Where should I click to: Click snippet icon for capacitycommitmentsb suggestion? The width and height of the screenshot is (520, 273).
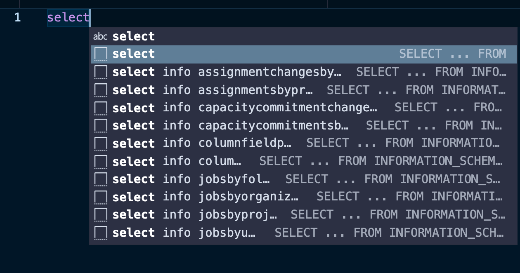[x=101, y=126]
